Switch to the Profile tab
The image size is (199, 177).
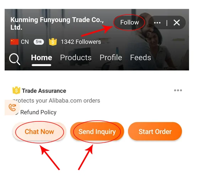[x=111, y=58]
